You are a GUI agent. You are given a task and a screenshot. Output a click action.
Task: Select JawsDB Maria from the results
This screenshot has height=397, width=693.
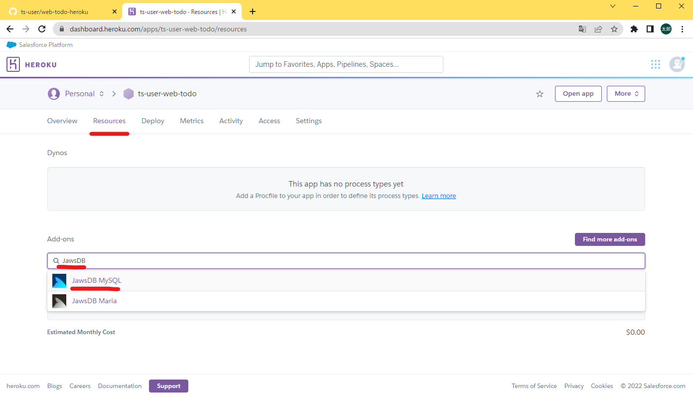[x=346, y=301]
